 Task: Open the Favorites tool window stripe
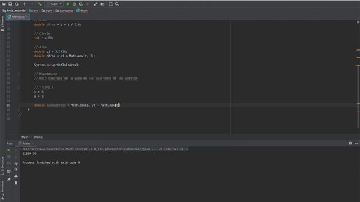(x=2, y=190)
